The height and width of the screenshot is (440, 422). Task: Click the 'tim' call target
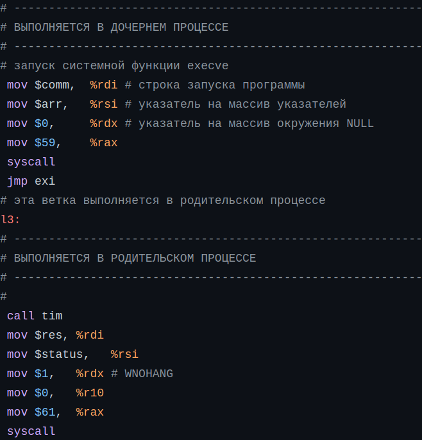[x=52, y=316]
